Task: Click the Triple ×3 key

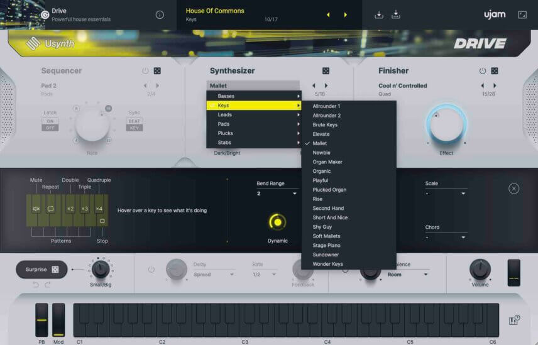Action: coord(85,209)
